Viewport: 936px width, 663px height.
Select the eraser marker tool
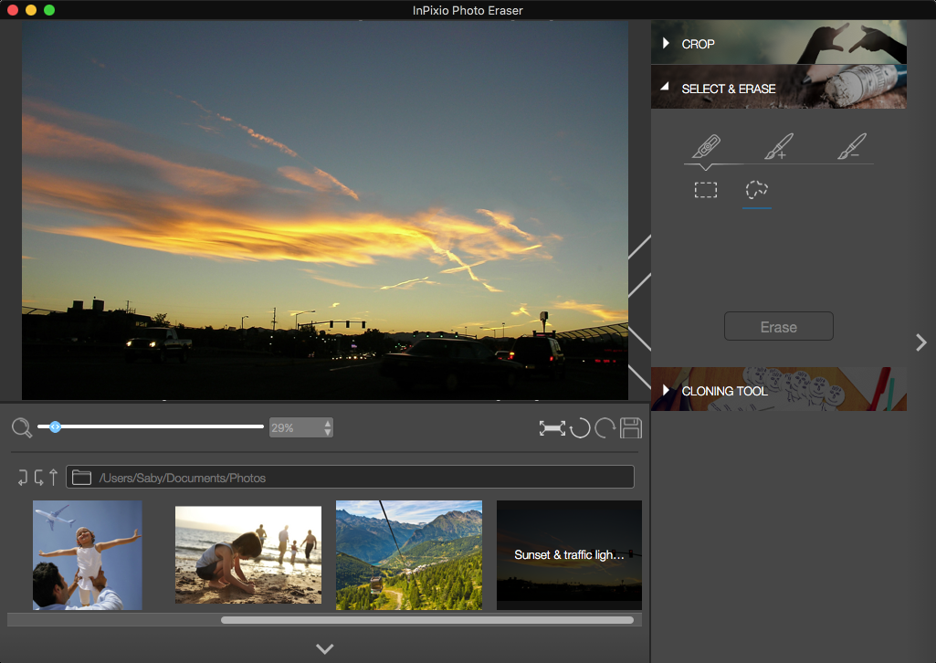(706, 146)
